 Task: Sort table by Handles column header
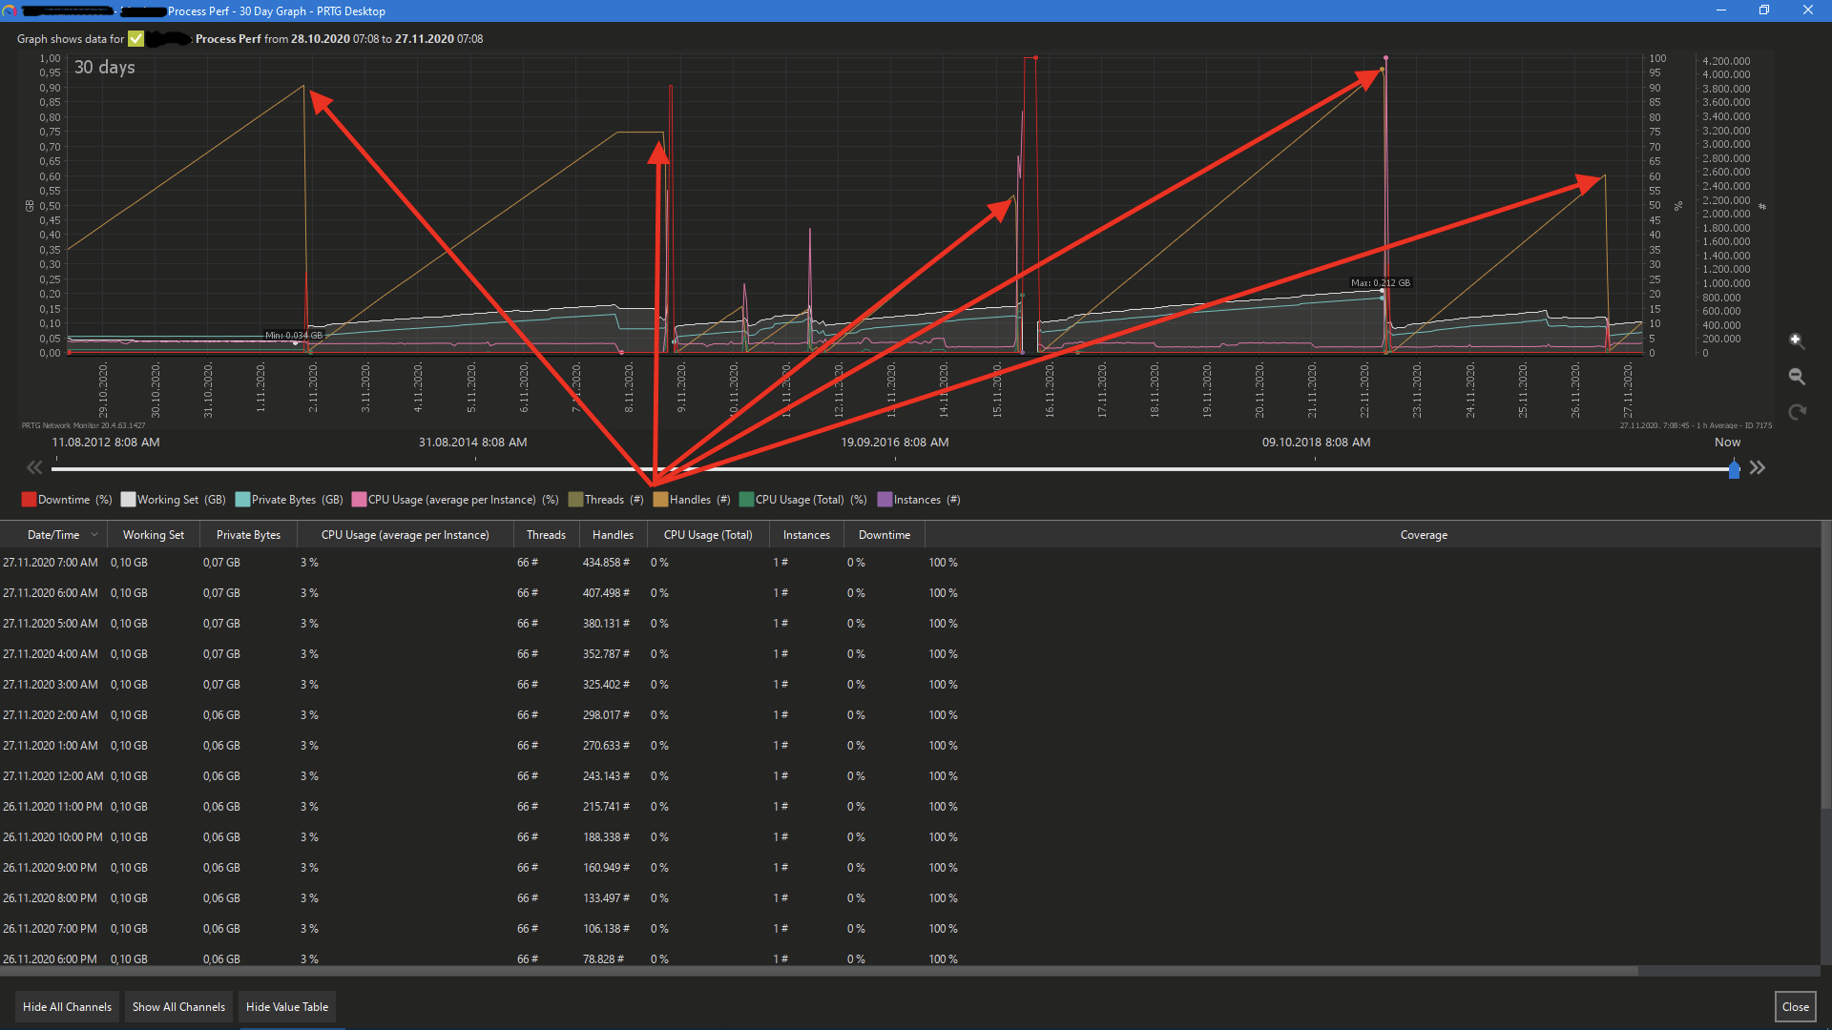pos(613,535)
